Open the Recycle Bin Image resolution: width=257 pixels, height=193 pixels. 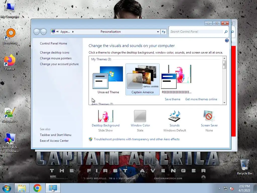(x=244, y=167)
